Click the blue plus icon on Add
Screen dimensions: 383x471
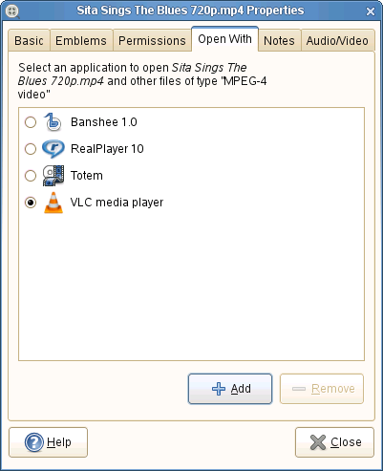click(x=219, y=389)
